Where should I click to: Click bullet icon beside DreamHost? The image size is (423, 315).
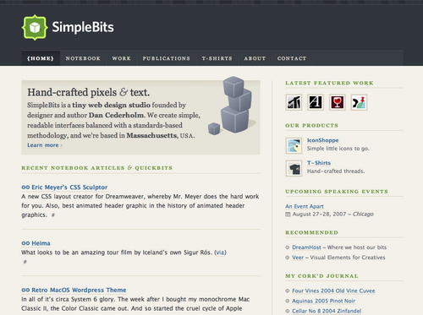[288, 247]
